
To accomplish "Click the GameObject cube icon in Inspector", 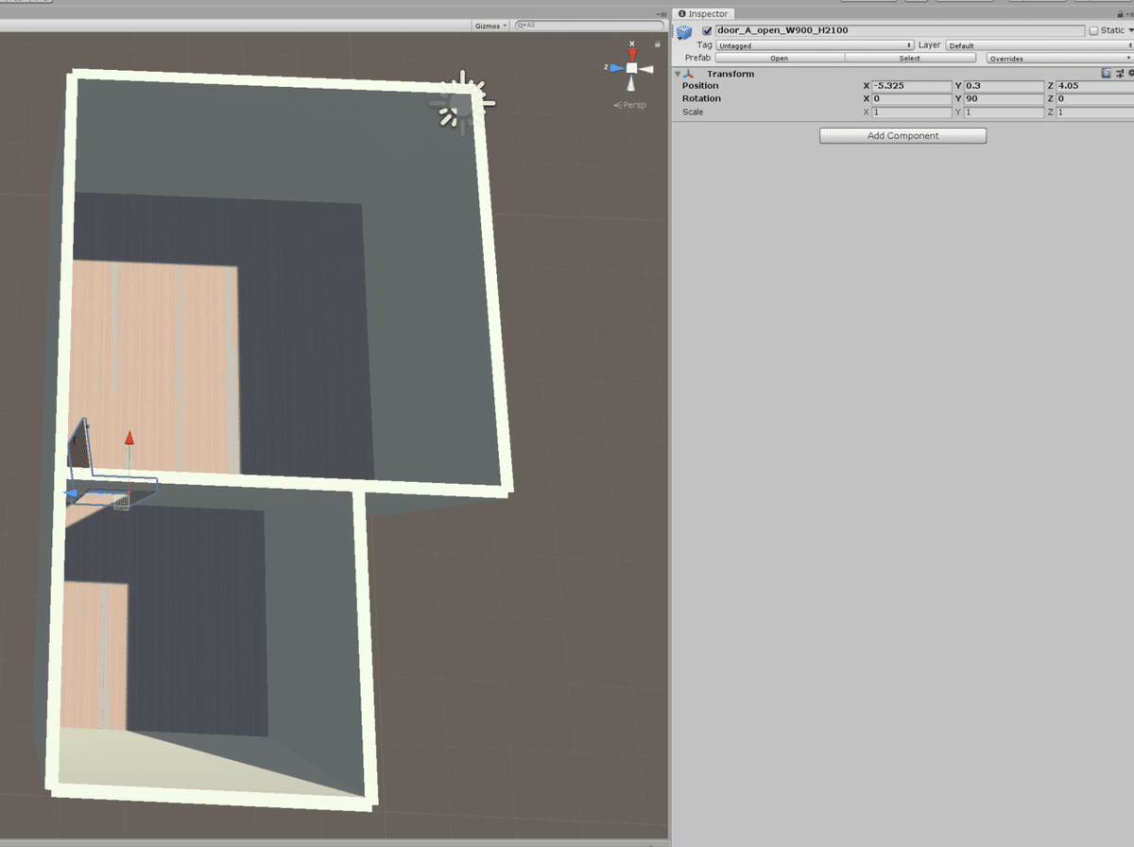I will 684,31.
